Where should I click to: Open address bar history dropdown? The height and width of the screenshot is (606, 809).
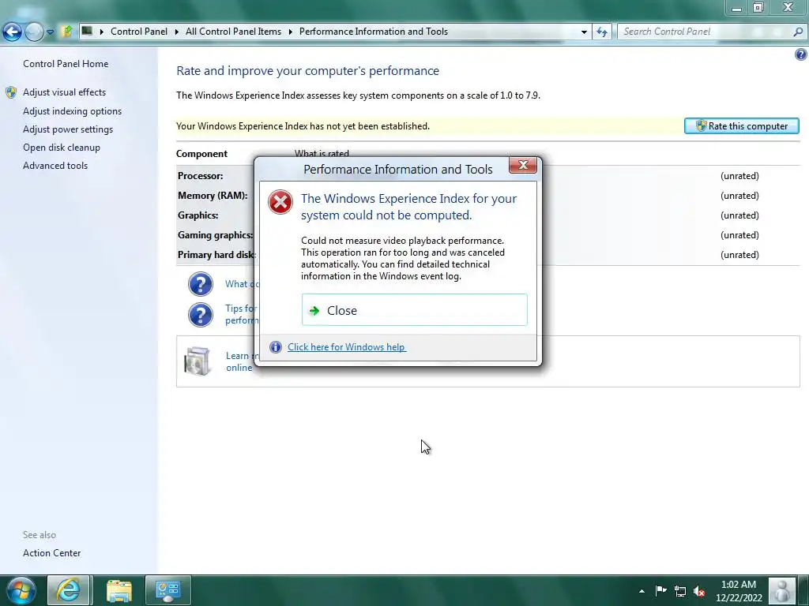tap(584, 32)
